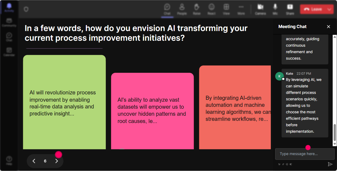Expand the Leave button dropdown arrow
This screenshot has height=171, width=337.
(329, 9)
